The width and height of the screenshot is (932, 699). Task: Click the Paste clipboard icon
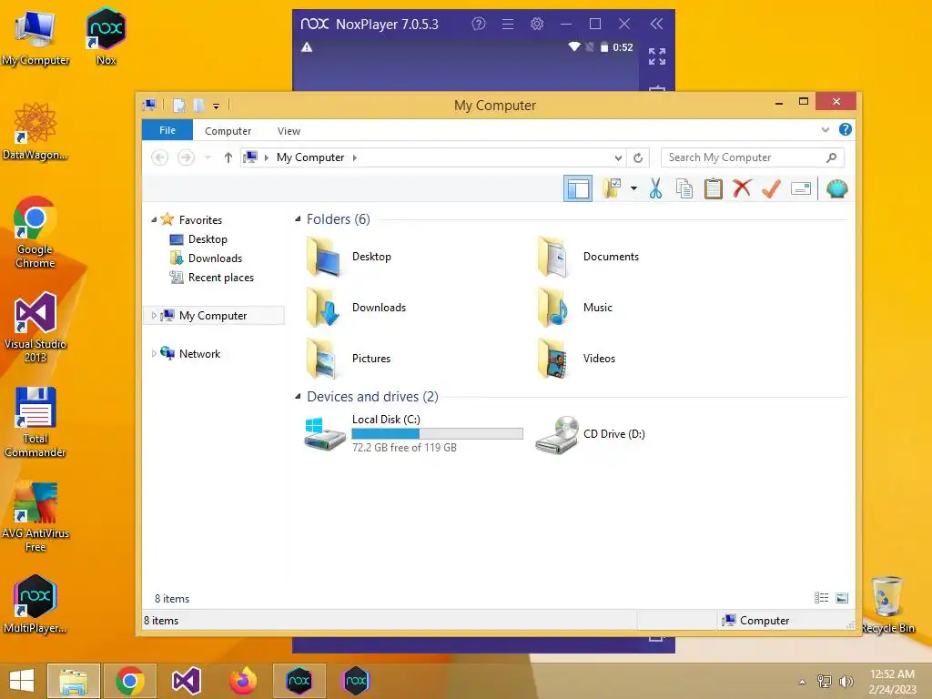tap(714, 189)
